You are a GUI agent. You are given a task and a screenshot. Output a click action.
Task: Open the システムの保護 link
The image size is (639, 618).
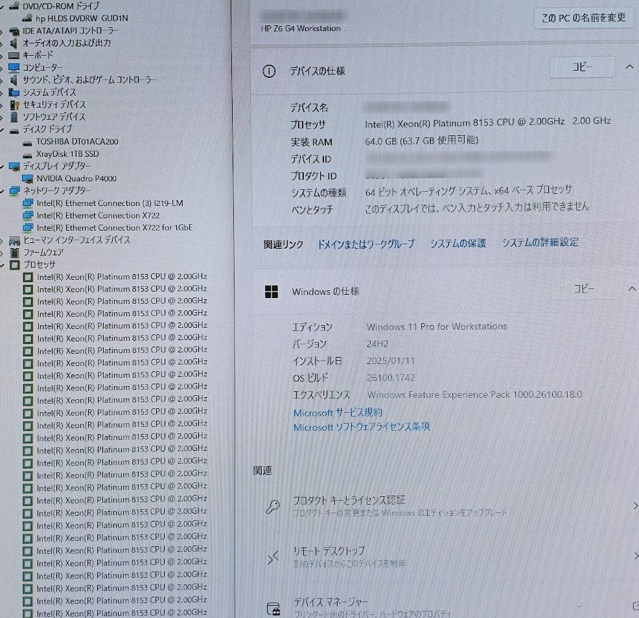458,243
